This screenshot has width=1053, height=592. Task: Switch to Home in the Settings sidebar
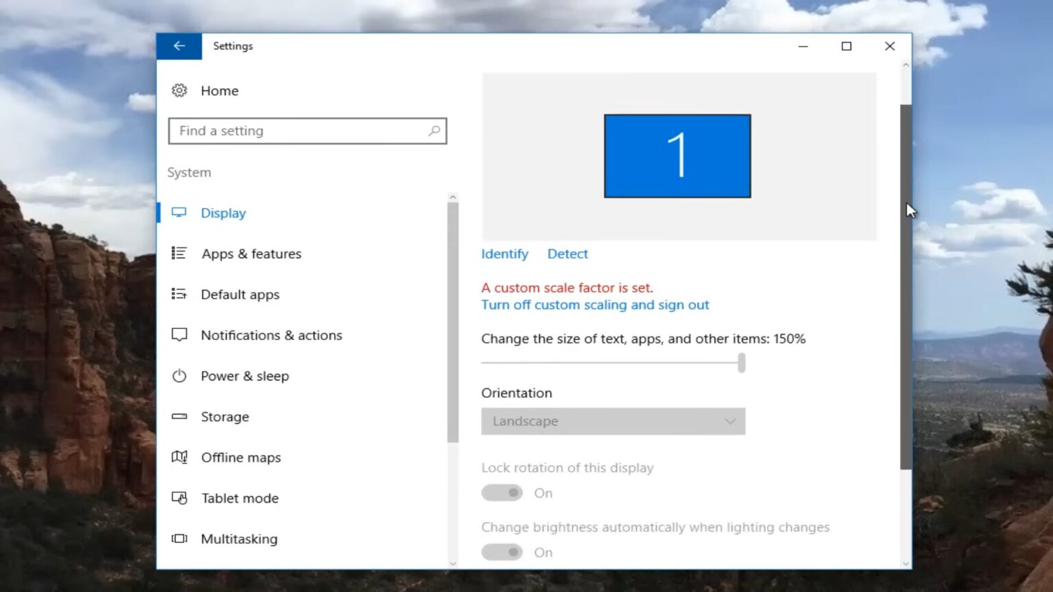(x=219, y=90)
